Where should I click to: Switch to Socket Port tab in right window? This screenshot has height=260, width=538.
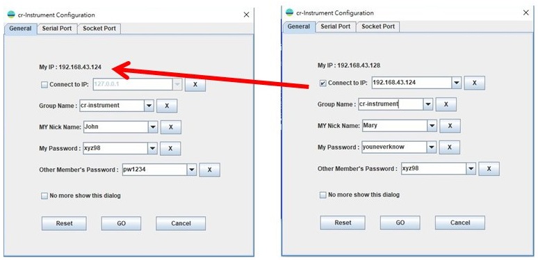378,26
